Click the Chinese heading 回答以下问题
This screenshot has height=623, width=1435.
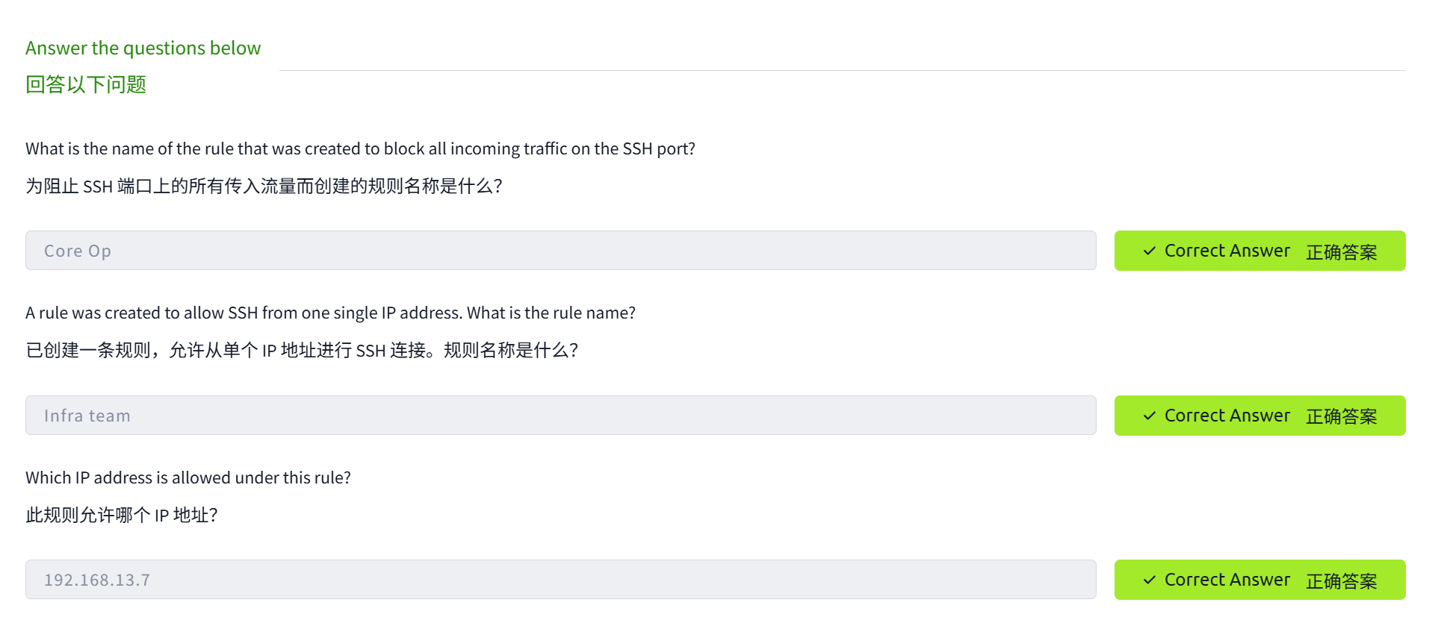(x=86, y=85)
